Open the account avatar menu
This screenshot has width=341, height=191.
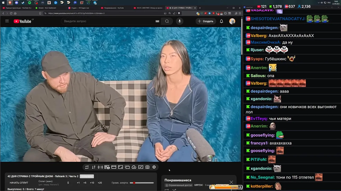click(x=232, y=21)
